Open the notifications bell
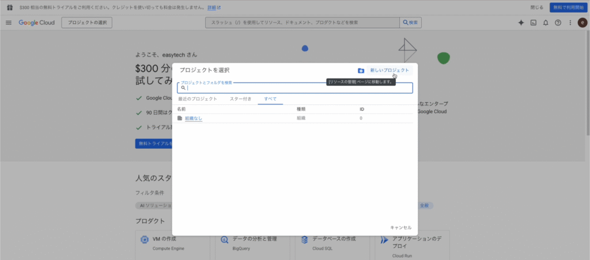This screenshot has width=590, height=260. point(546,22)
